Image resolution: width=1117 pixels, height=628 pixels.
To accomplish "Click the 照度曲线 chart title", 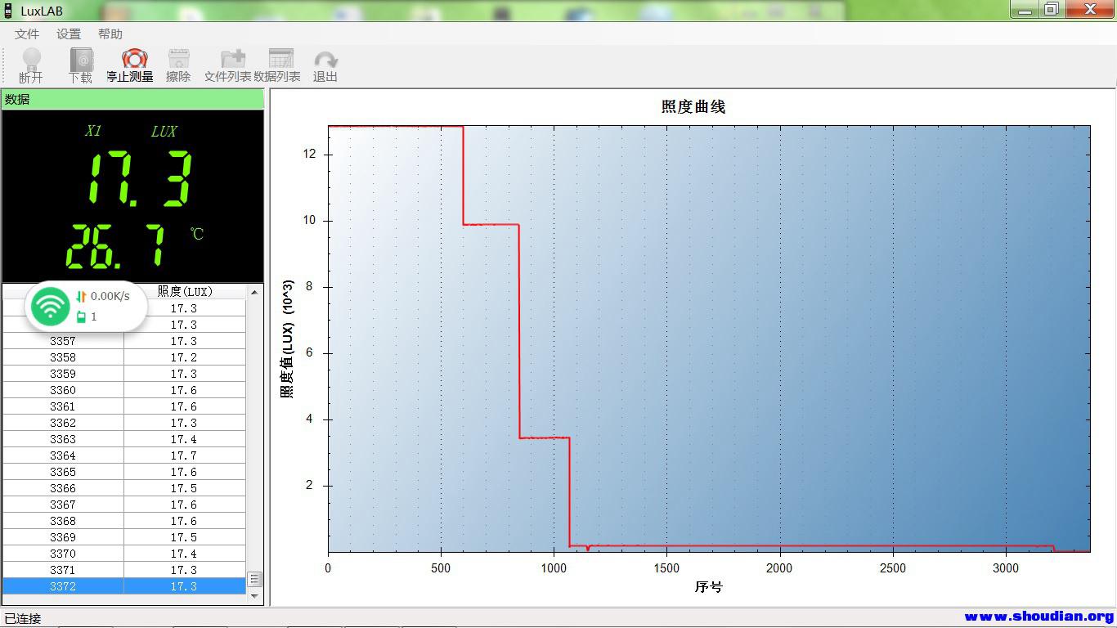I will pyautogui.click(x=693, y=106).
